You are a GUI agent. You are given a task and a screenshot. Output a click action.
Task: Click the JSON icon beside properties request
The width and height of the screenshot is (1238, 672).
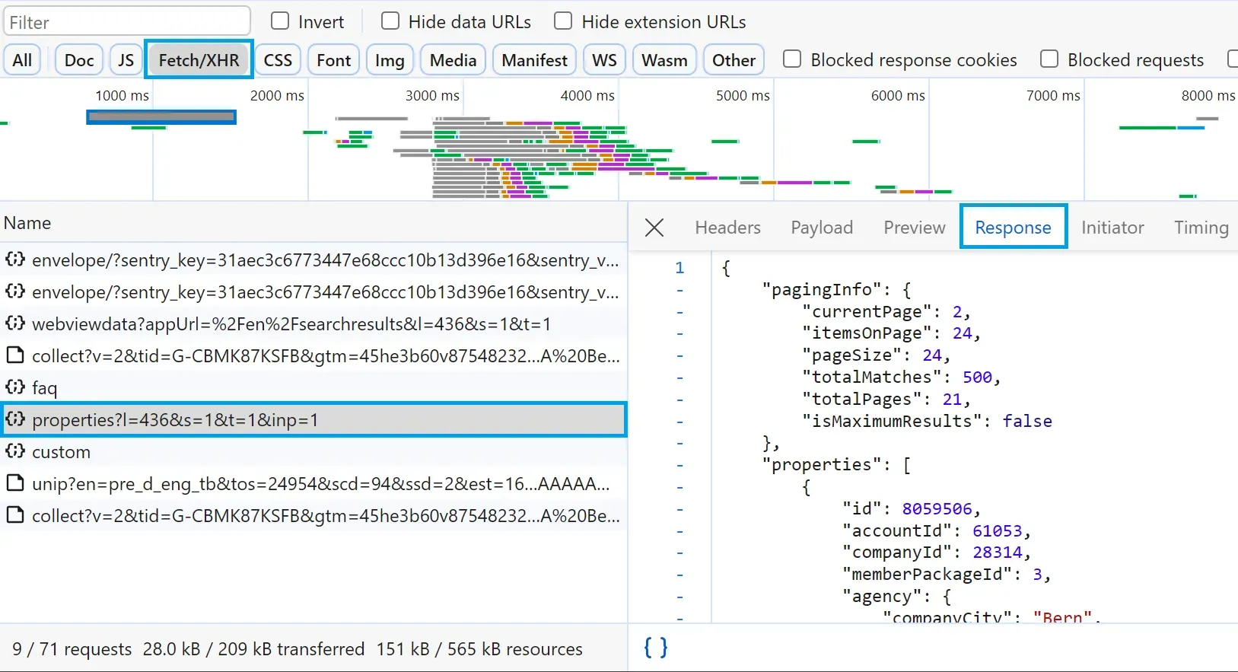pyautogui.click(x=15, y=419)
